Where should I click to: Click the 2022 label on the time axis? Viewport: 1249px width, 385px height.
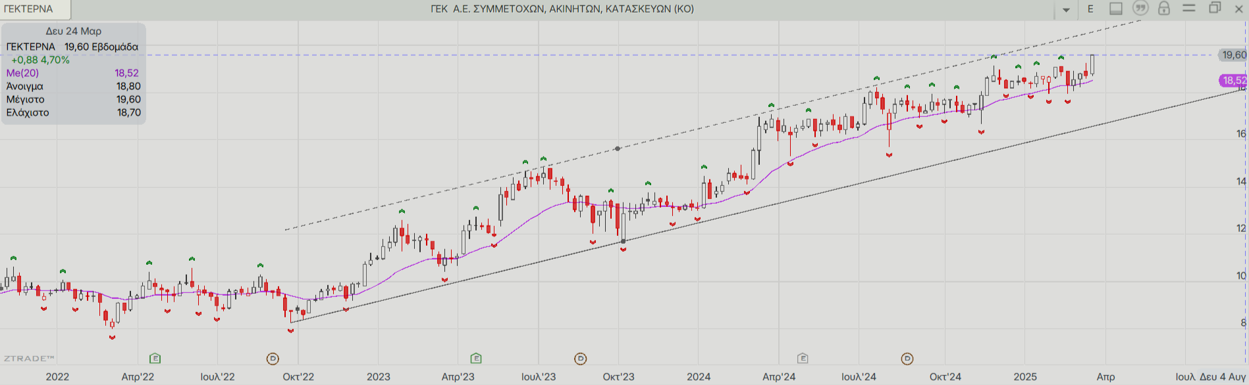[57, 376]
